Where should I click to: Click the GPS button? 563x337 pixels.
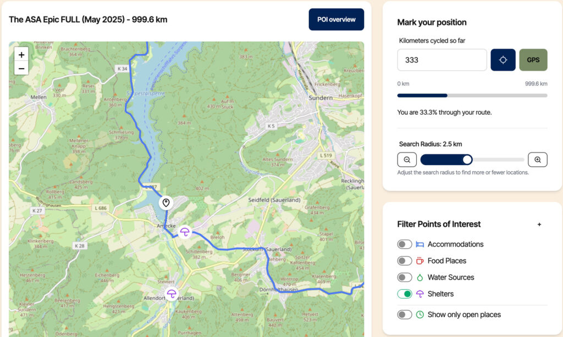[x=533, y=60]
